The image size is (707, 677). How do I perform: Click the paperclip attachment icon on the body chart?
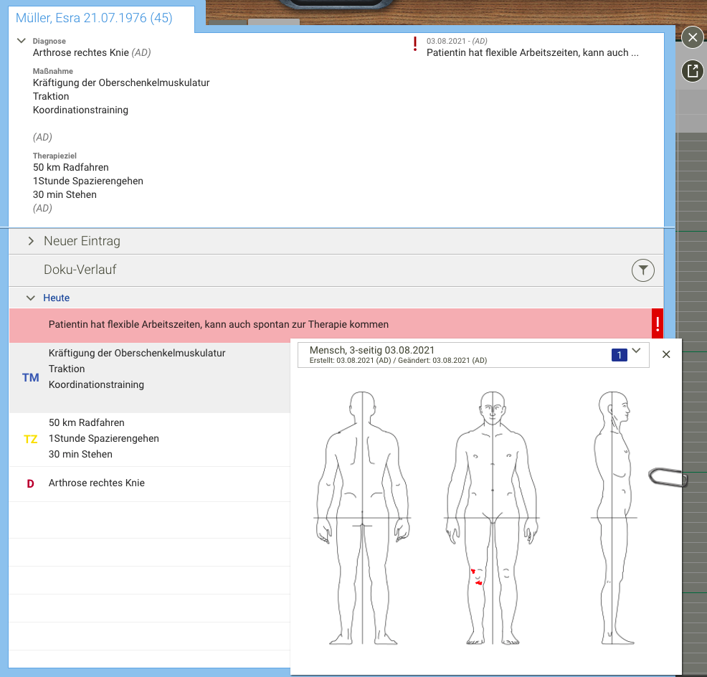[667, 476]
